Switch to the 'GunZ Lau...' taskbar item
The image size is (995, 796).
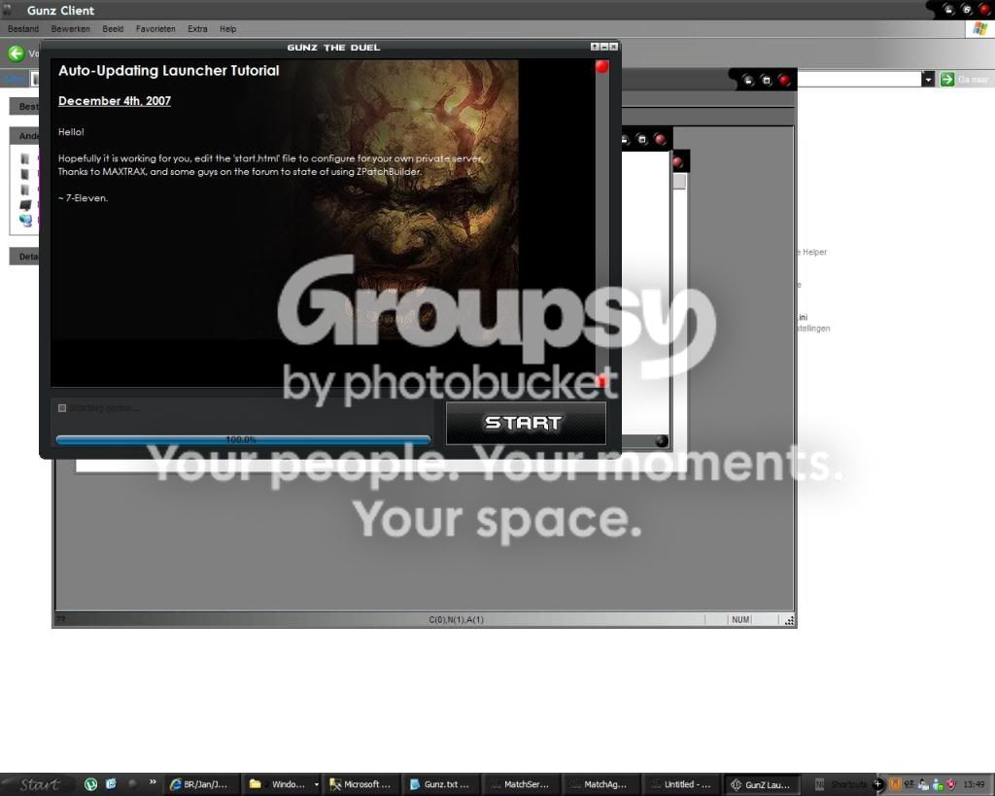tap(761, 784)
